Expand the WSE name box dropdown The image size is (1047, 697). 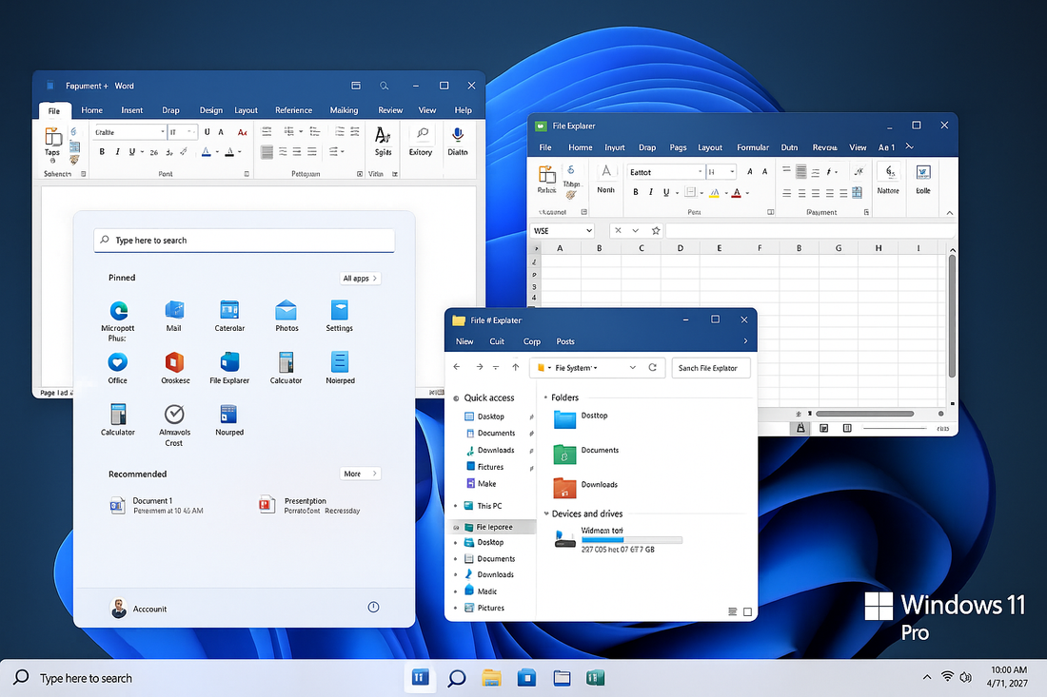coord(588,231)
